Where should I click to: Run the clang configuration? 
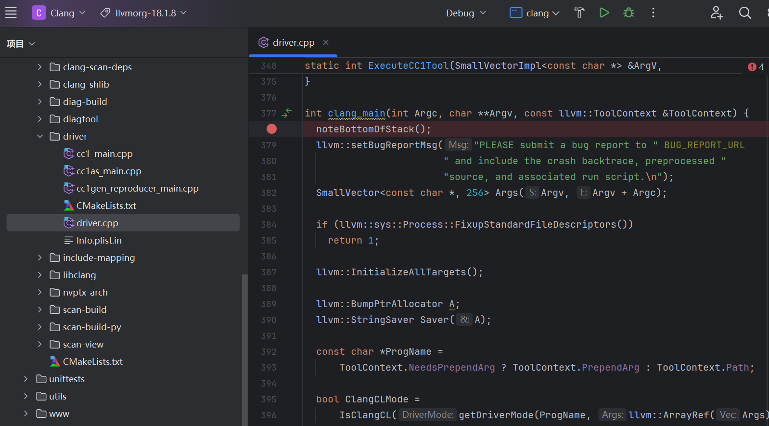[x=604, y=13]
